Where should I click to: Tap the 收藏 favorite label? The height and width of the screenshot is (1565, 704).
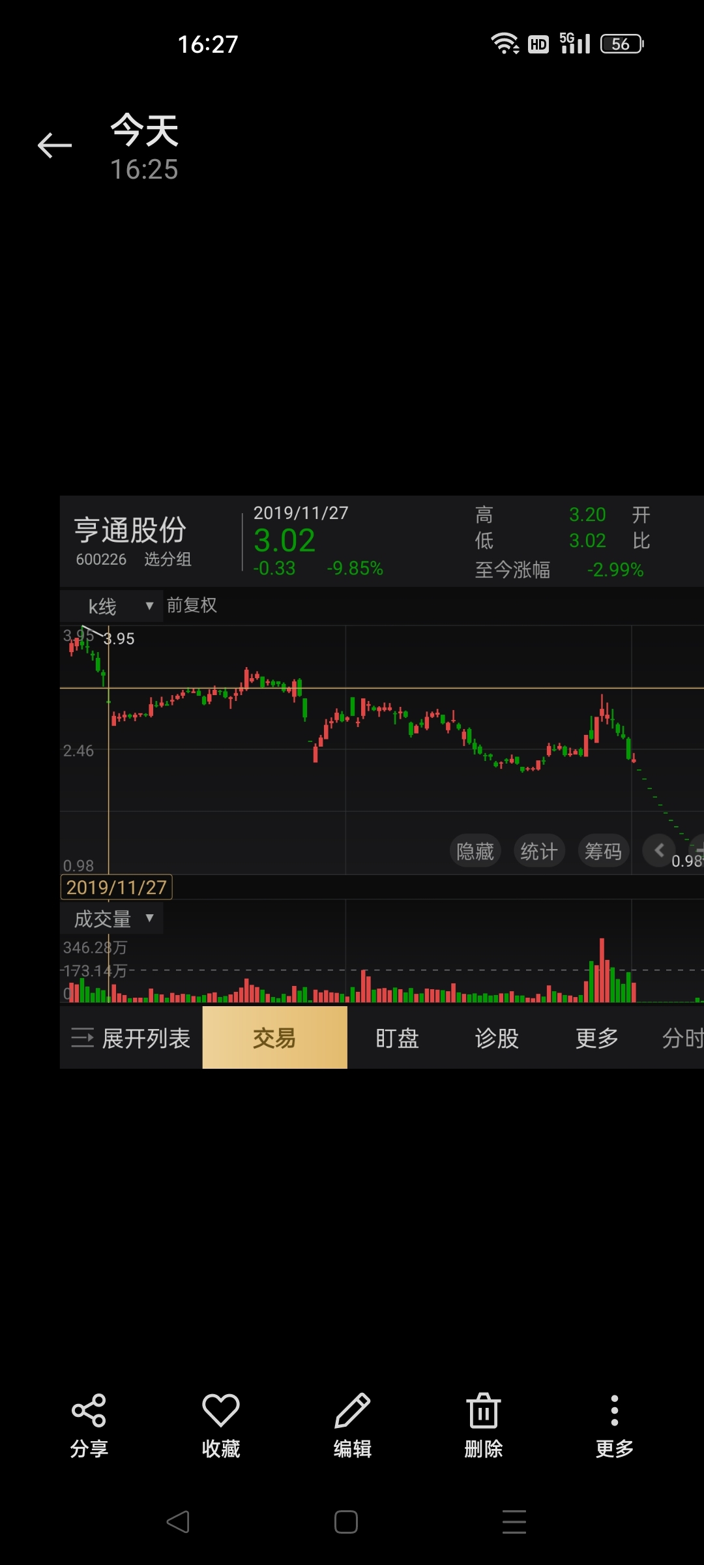221,1448
